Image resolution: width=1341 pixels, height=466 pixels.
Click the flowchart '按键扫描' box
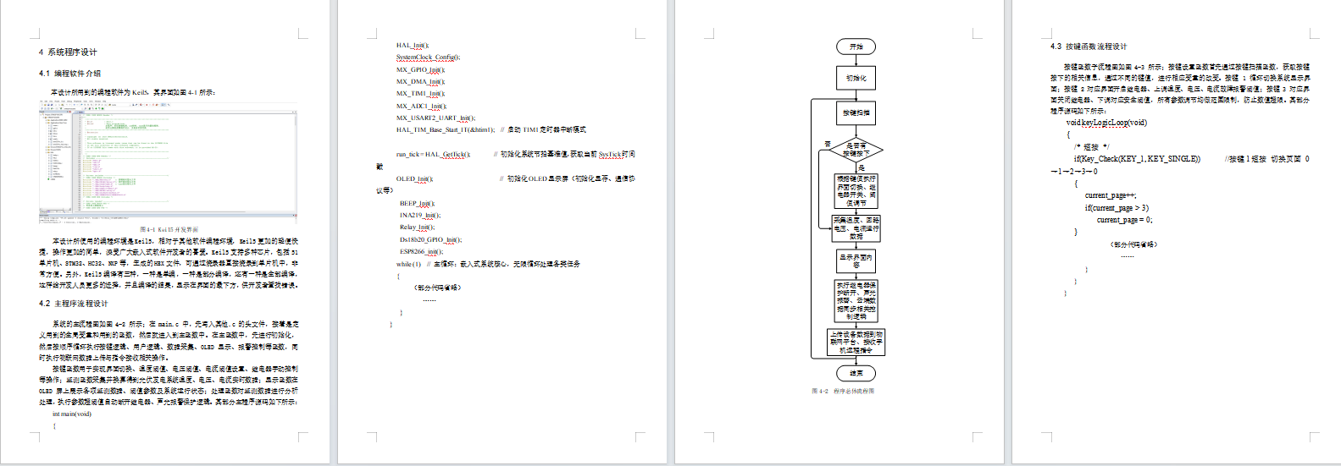[x=856, y=112]
